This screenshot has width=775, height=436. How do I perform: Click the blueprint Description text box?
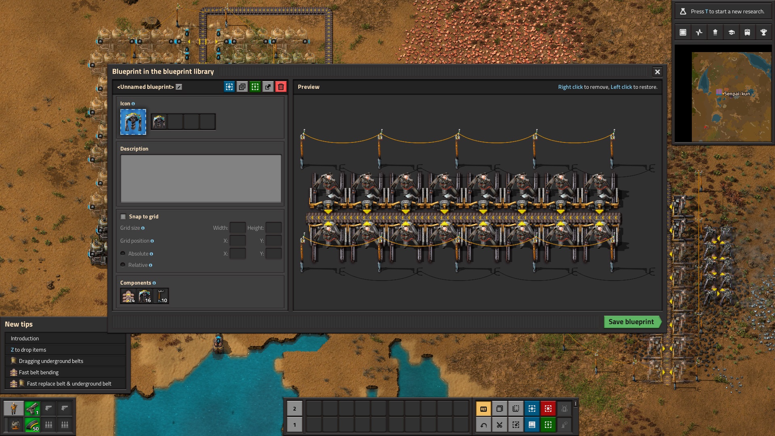point(201,178)
